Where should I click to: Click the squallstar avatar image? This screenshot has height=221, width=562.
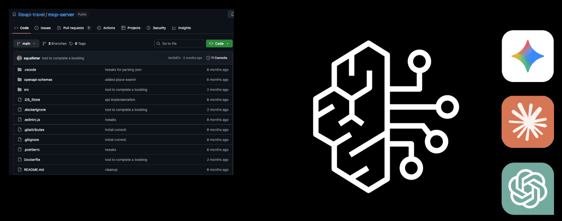(19, 58)
